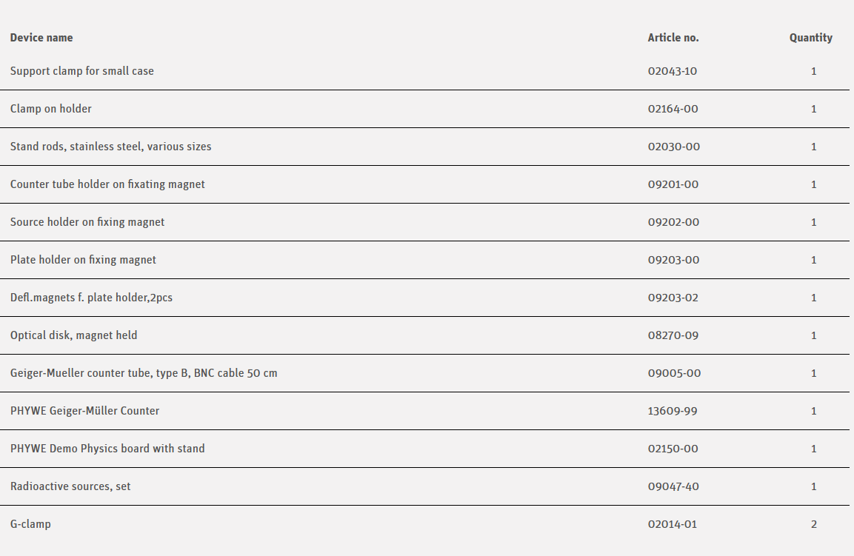The image size is (854, 556).
Task: Click Counter tube holder on fixating magnet
Action: click(x=107, y=184)
